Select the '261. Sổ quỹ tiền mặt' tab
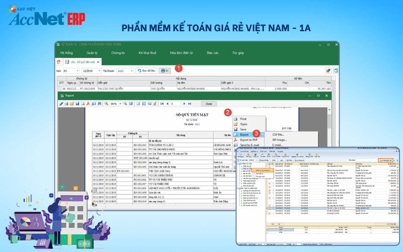 coord(82,62)
